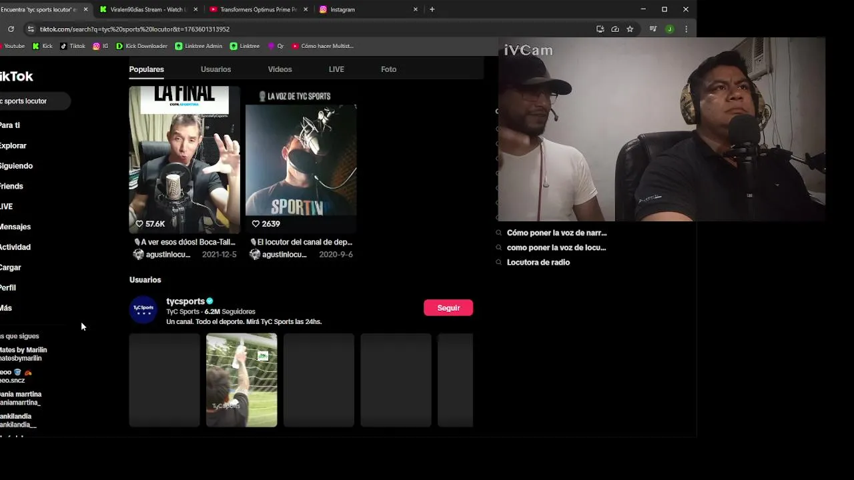Viewport: 854px width, 480px height.
Task: Go to LIVE in left sidebar
Action: pos(7,207)
